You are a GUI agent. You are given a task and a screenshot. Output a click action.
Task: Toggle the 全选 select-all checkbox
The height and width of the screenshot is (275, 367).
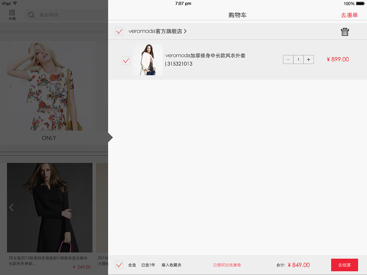(119, 265)
